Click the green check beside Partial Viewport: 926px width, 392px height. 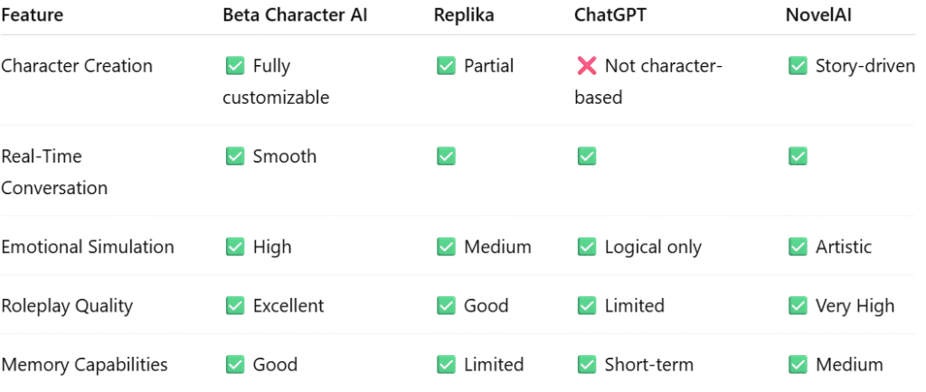(x=446, y=66)
